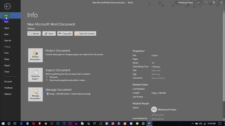Click the Not saved yet text
Screen dimensions: 225x126
click(157, 119)
